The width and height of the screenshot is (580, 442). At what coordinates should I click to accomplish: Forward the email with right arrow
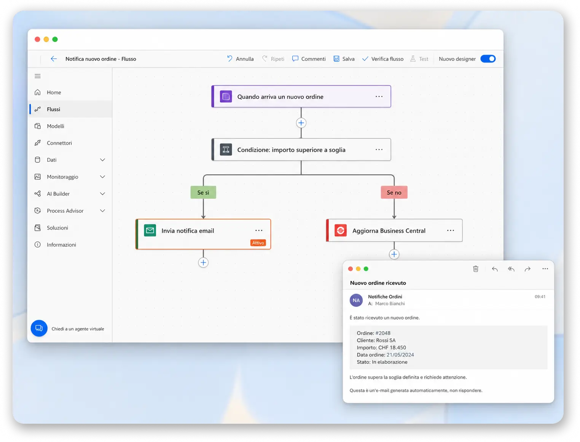click(x=527, y=269)
